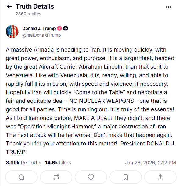Click the red verified badge icon
Screen dimensions: 183x186
click(x=60, y=28)
